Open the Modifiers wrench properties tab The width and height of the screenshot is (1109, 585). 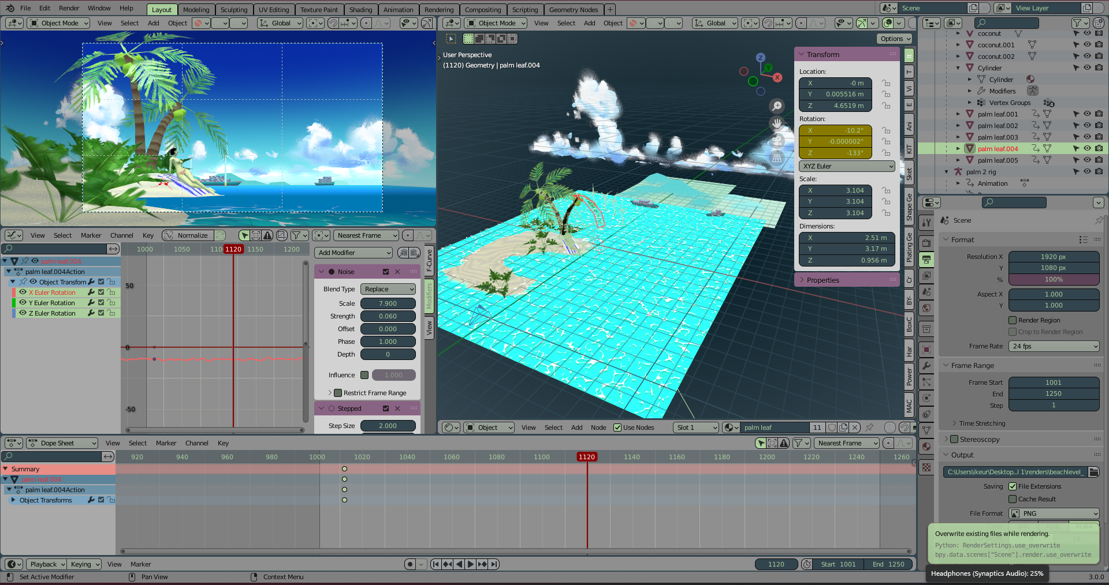(926, 365)
